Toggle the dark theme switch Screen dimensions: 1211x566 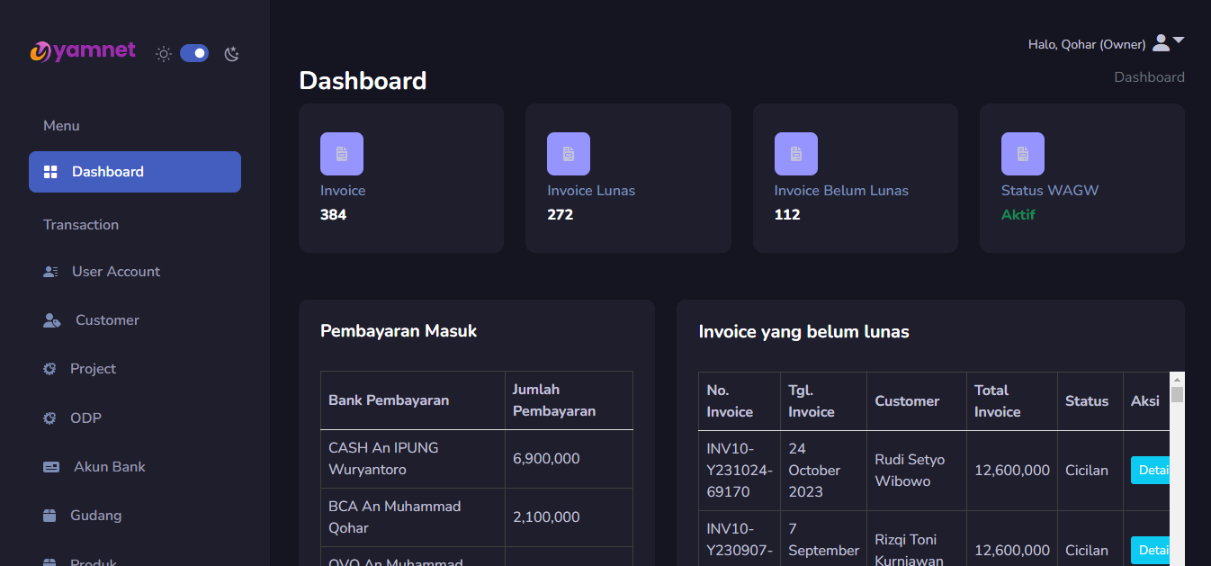pyautogui.click(x=194, y=54)
